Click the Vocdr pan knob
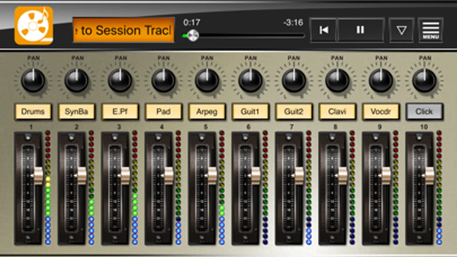The width and height of the screenshot is (457, 257). (x=381, y=81)
